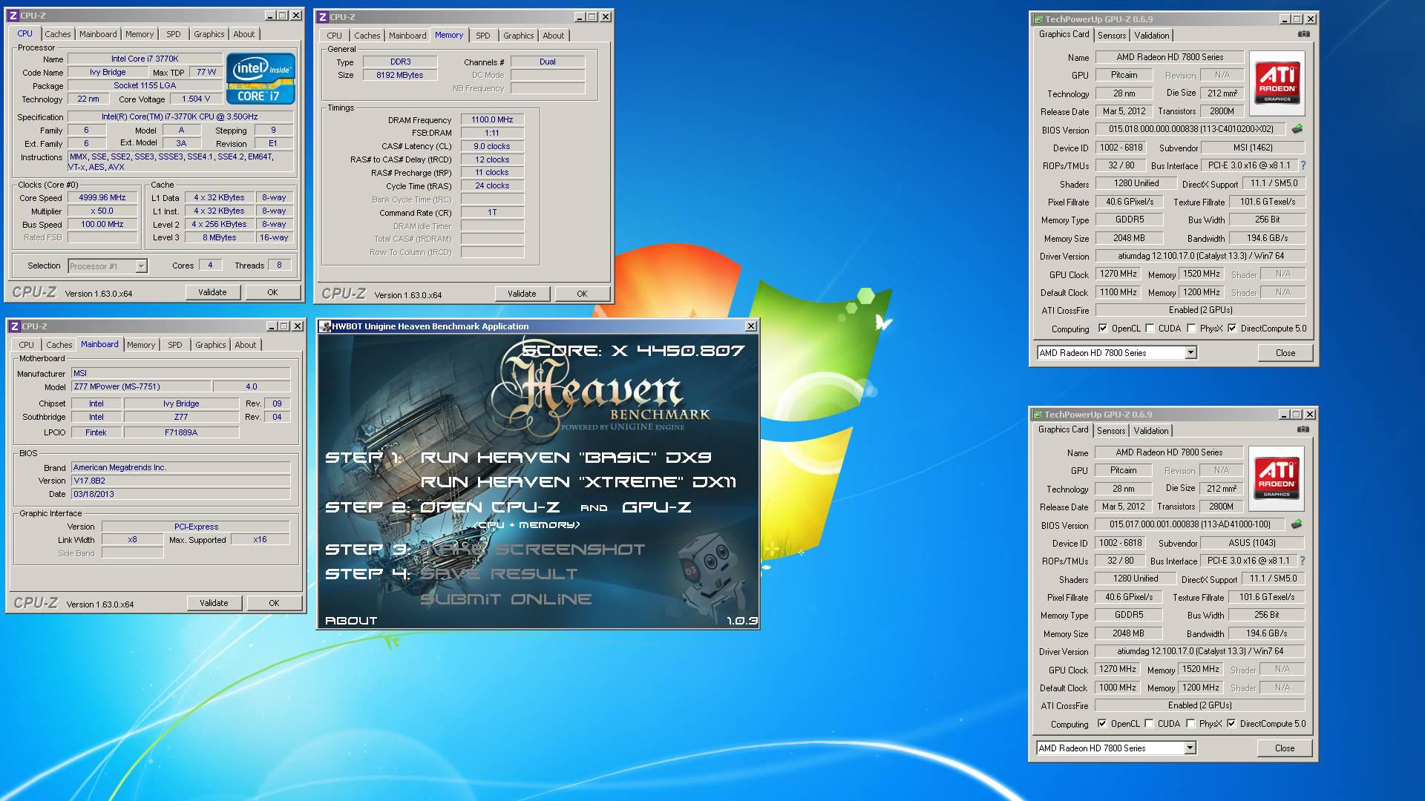Open About tab in CPU-Z CPU window
This screenshot has width=1425, height=801.
(244, 34)
